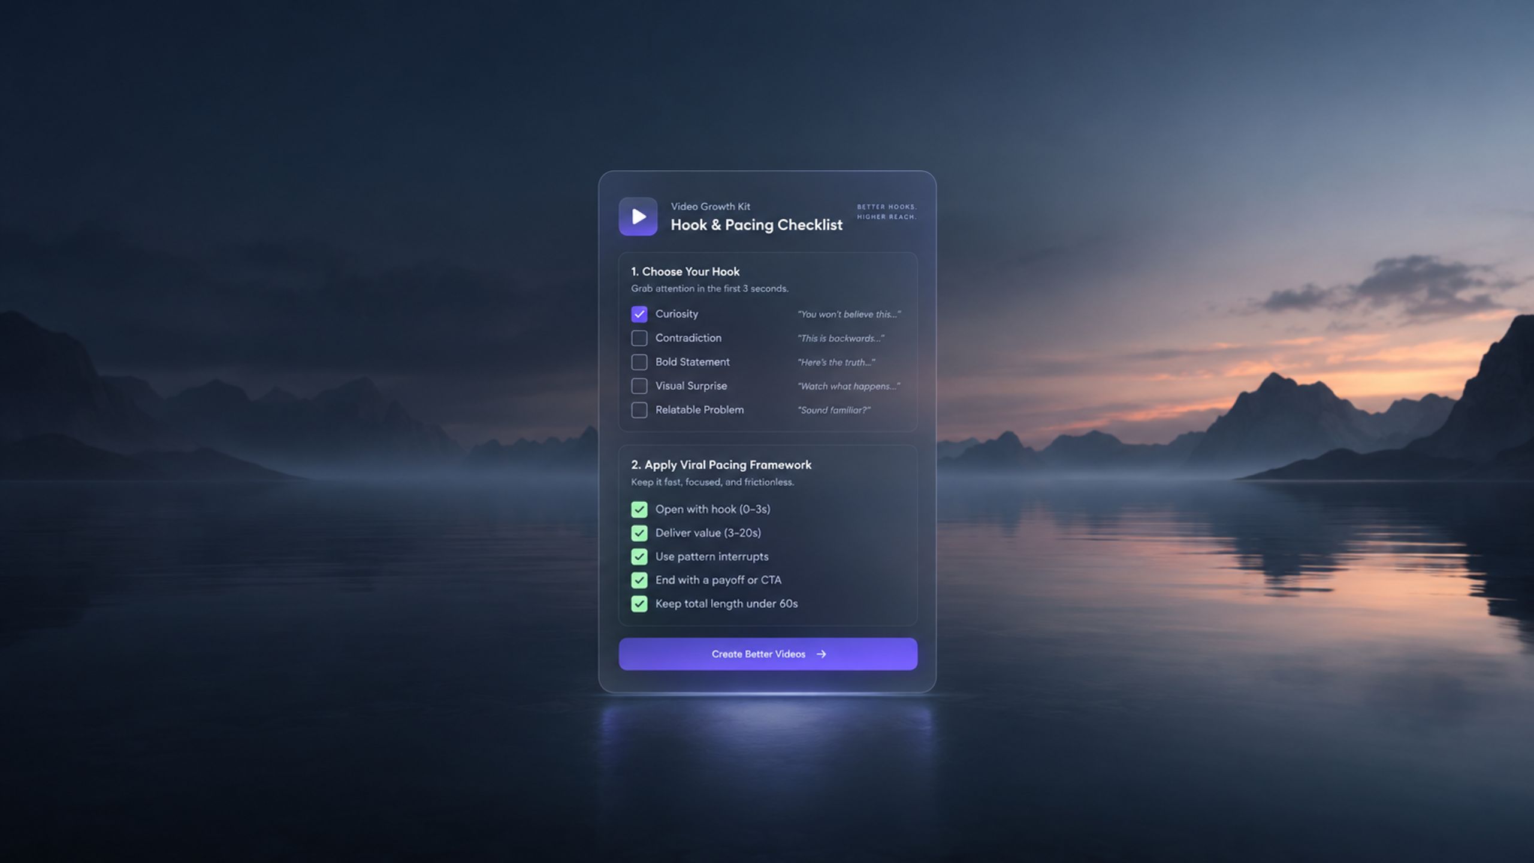Screen dimensions: 1534x863
Task: Select the Relatable Problem checkbox
Action: coord(639,410)
